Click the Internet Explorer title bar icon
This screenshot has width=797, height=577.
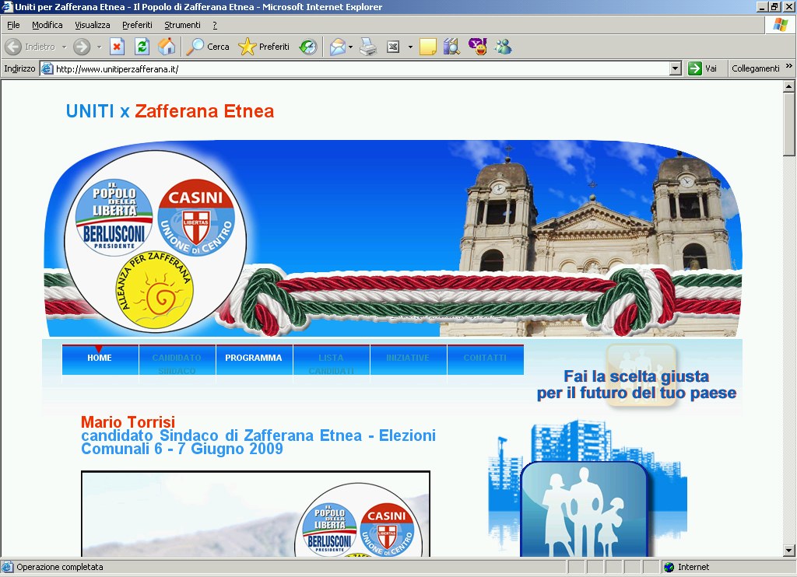click(x=7, y=6)
